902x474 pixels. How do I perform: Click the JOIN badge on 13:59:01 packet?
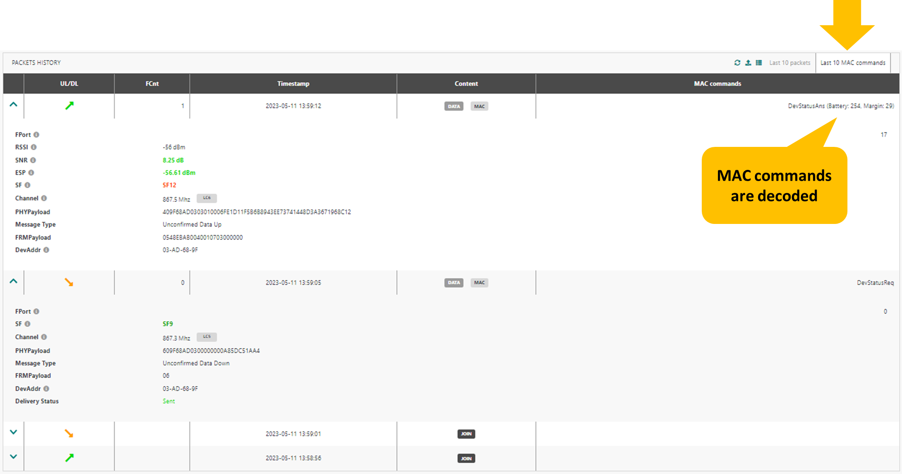[466, 434]
